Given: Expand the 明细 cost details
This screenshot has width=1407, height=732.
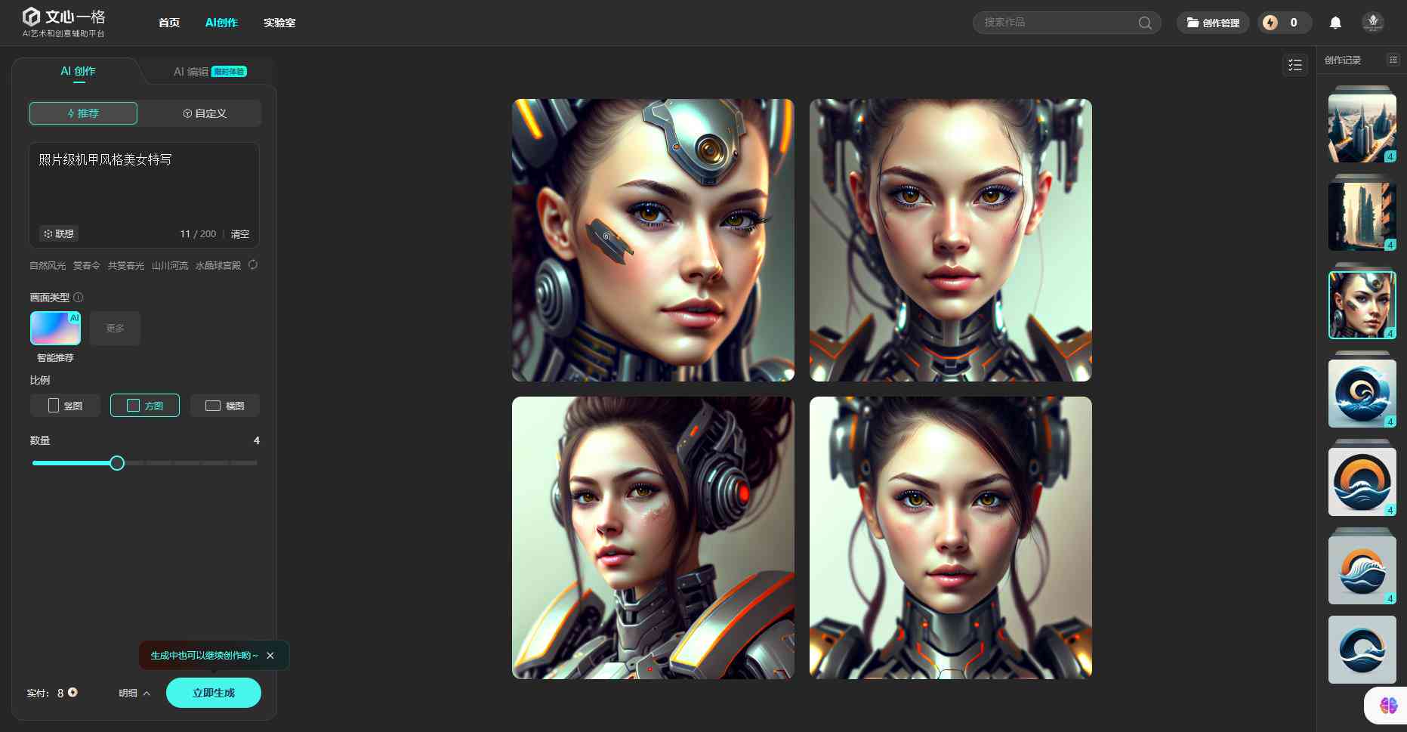Looking at the screenshot, I should (134, 693).
